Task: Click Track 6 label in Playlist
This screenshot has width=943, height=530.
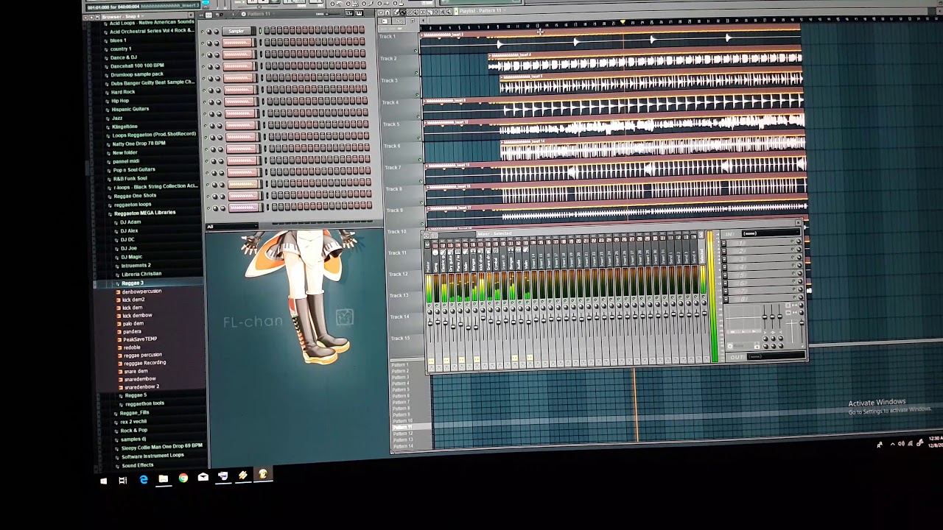Action: pos(392,146)
